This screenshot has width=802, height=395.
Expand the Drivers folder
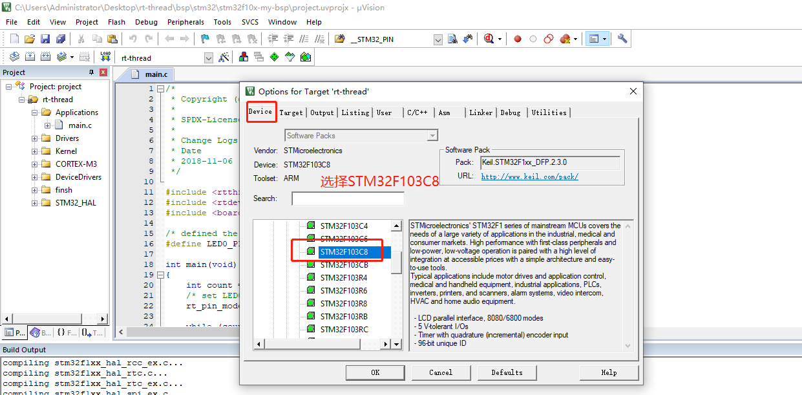pyautogui.click(x=34, y=138)
